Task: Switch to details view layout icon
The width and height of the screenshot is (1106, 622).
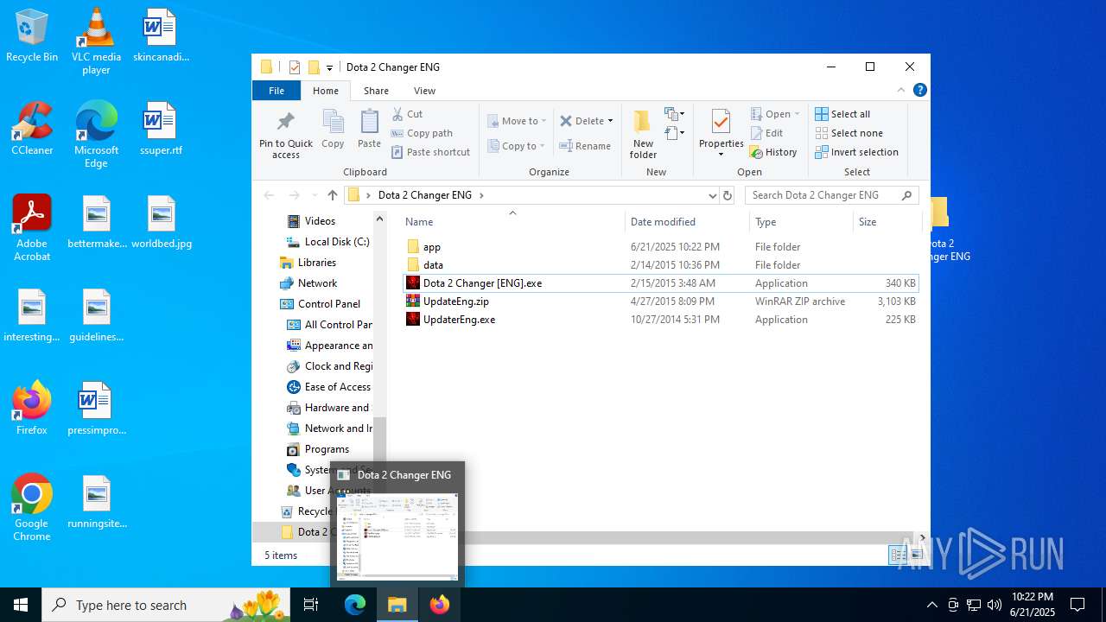Action: 898,555
